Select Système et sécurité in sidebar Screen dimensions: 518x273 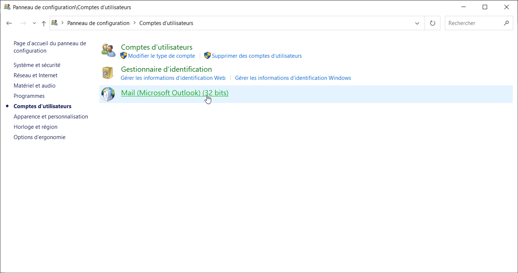click(37, 65)
